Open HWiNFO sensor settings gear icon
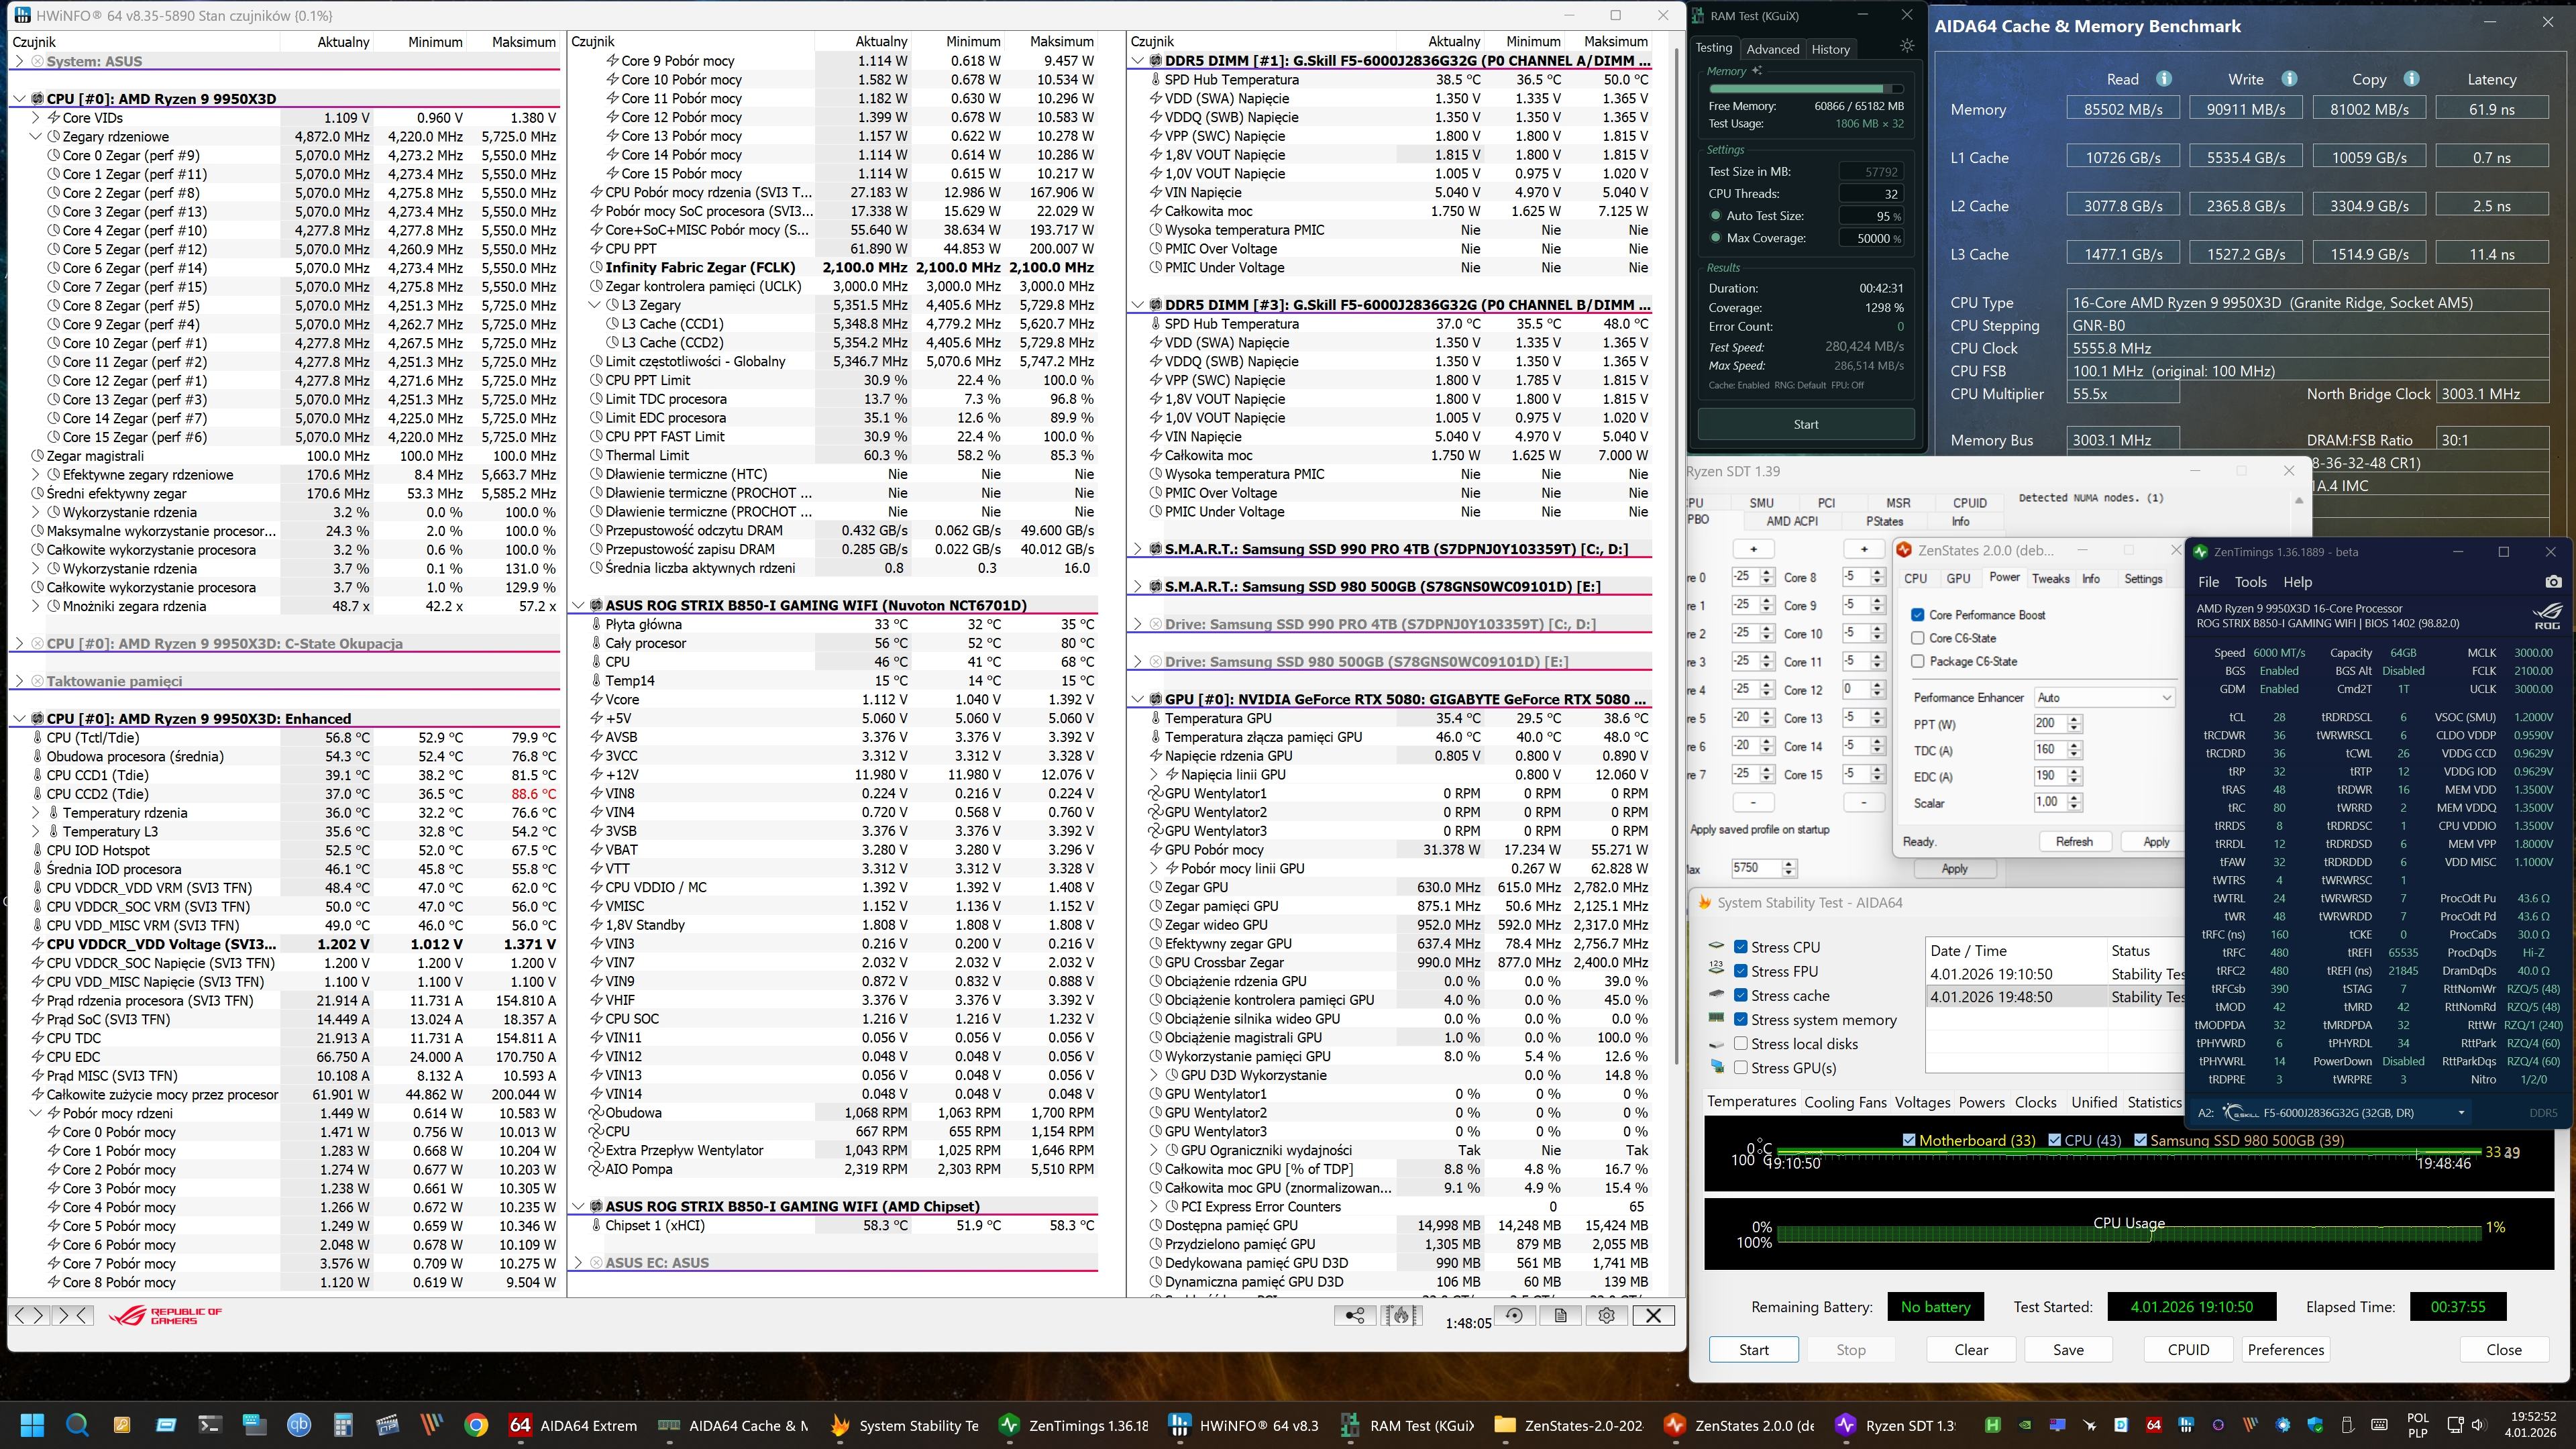The image size is (2576, 1449). pyautogui.click(x=1606, y=1316)
